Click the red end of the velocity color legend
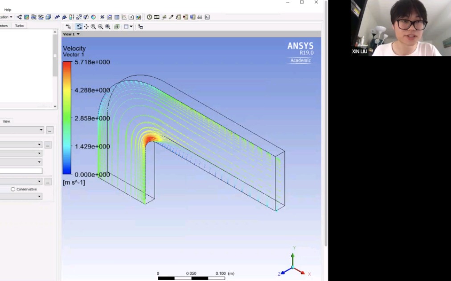 tap(67, 64)
